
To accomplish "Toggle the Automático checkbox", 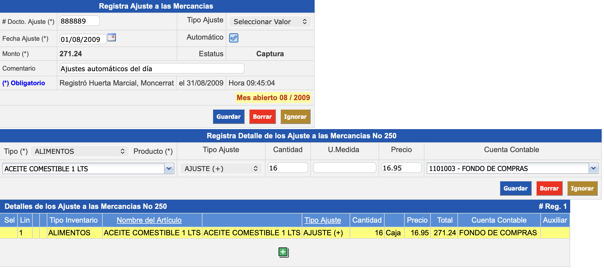I will (x=233, y=38).
